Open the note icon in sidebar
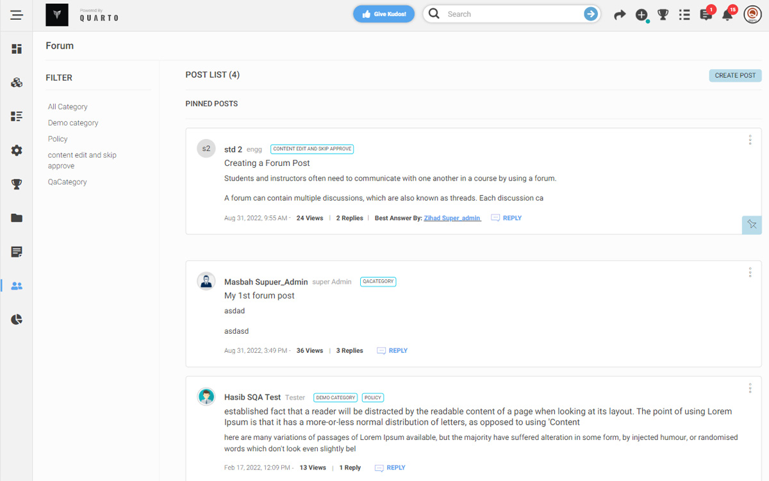The width and height of the screenshot is (769, 481). coord(17,252)
